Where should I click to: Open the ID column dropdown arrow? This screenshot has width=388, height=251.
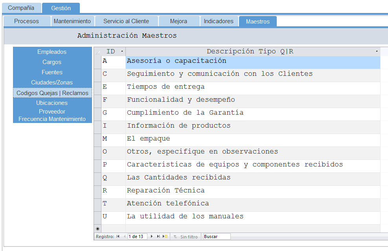pos(122,51)
